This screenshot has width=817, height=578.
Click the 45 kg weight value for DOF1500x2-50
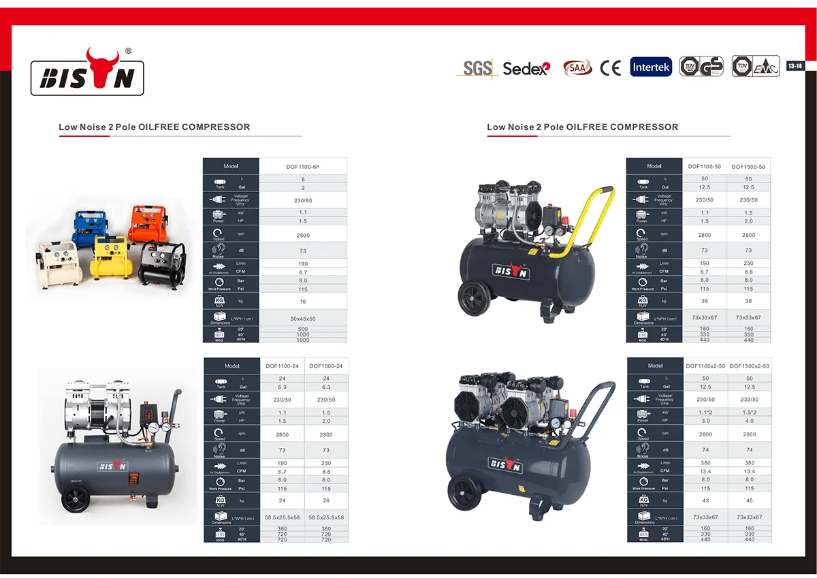750,501
